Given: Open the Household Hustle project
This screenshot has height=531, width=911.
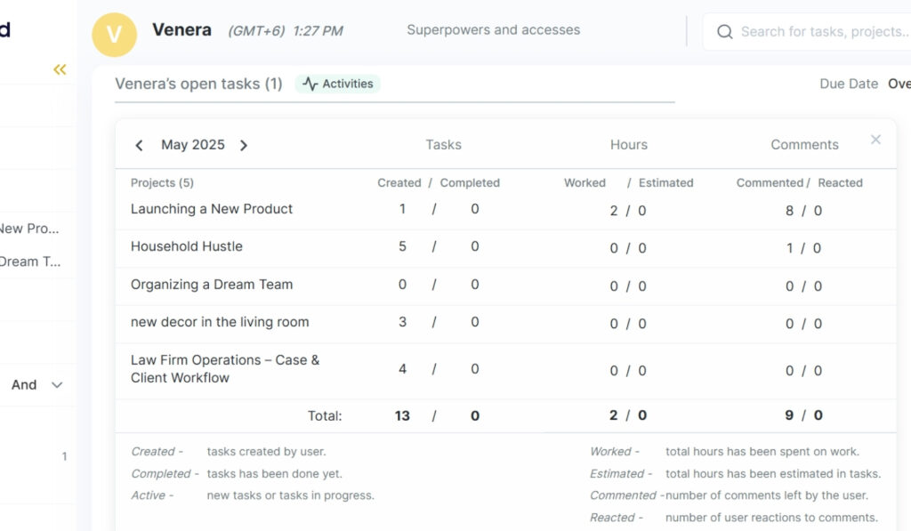Looking at the screenshot, I should (x=185, y=246).
